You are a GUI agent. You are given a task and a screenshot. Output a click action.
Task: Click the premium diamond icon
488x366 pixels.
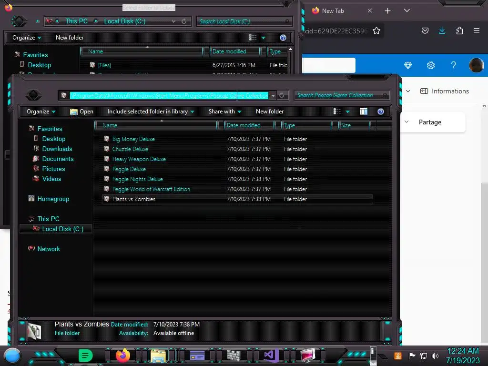[408, 65]
